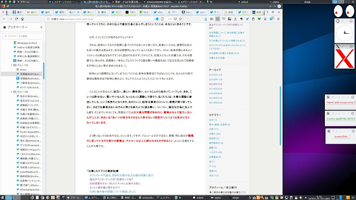Collapse the グループB bookmark folder

[12, 92]
